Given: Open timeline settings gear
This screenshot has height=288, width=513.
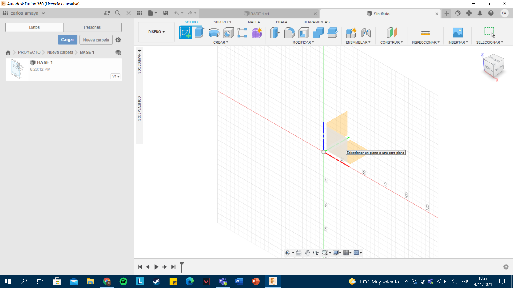Looking at the screenshot, I should coord(506,267).
